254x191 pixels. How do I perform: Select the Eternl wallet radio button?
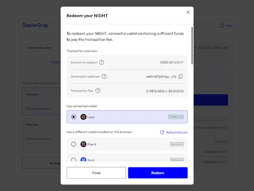click(73, 144)
